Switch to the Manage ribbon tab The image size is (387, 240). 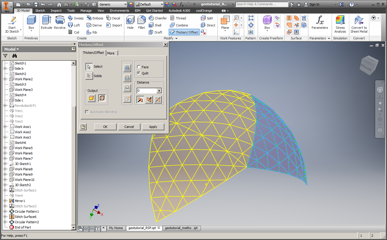pos(86,11)
